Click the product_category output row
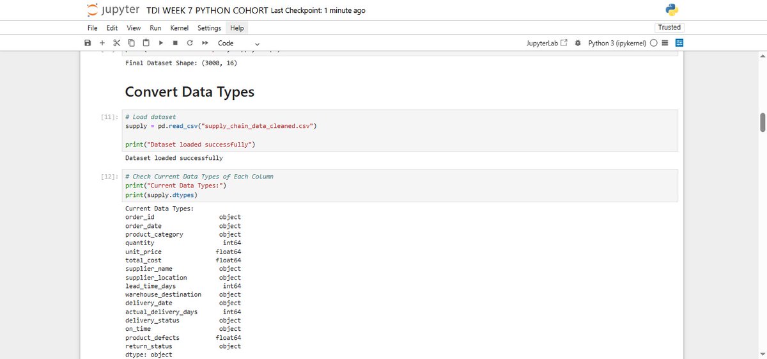The width and height of the screenshot is (767, 359). pos(183,234)
